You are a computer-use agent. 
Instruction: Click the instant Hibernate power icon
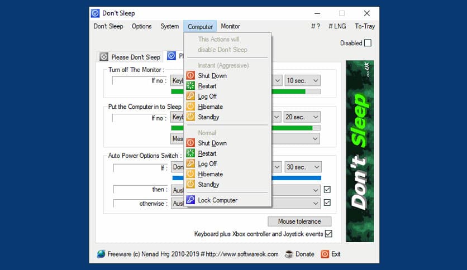[x=190, y=107]
